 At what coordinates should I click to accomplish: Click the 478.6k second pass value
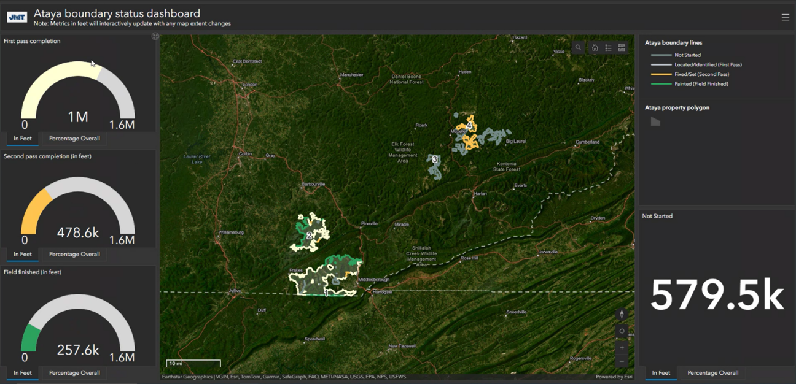(x=78, y=232)
